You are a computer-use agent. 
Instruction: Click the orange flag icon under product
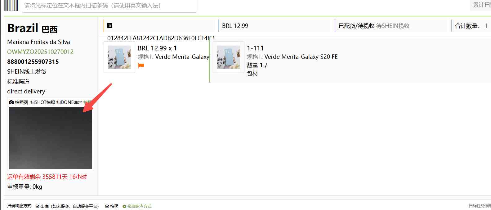pos(141,66)
